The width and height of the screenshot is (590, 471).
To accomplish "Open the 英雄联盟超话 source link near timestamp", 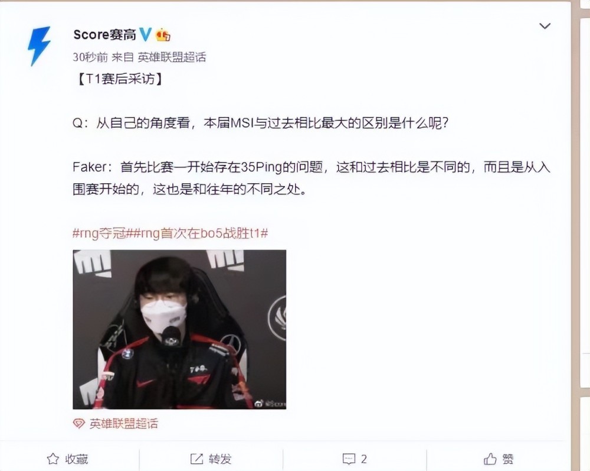I will 172,57.
